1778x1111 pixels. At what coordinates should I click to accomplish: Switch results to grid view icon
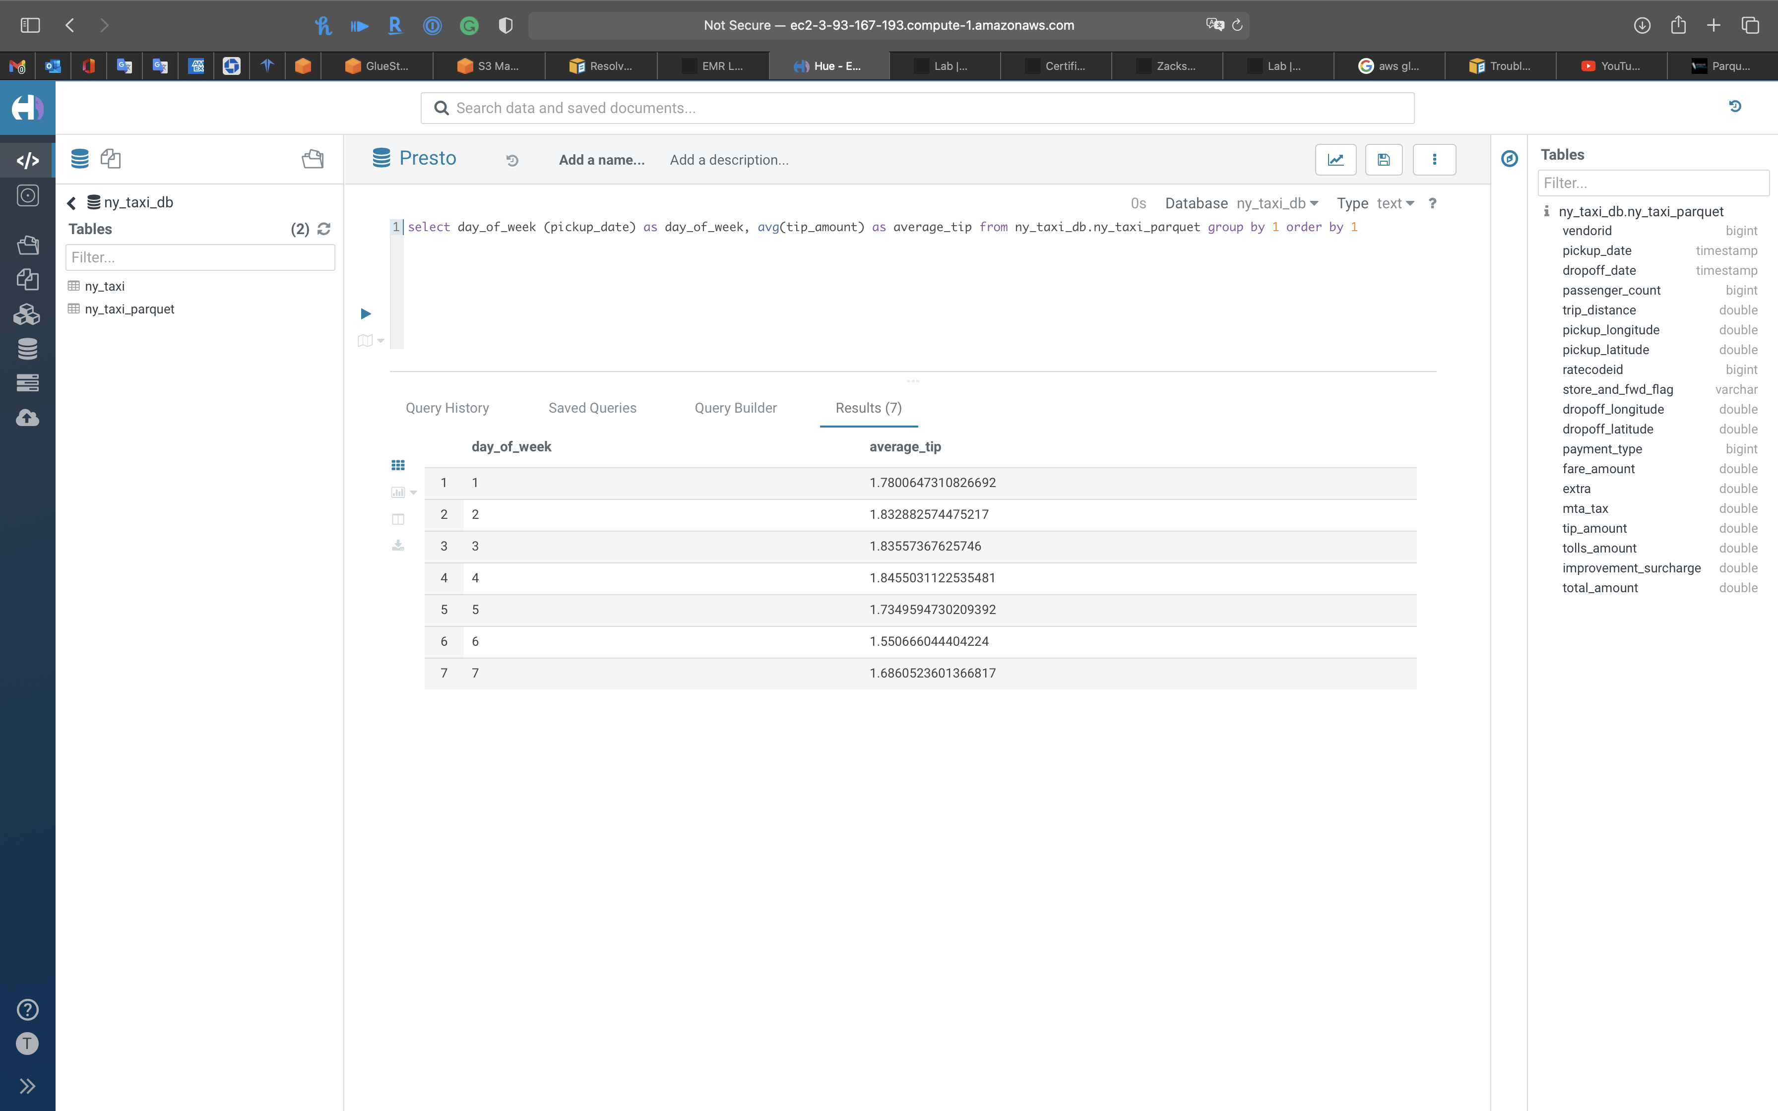pyautogui.click(x=398, y=465)
